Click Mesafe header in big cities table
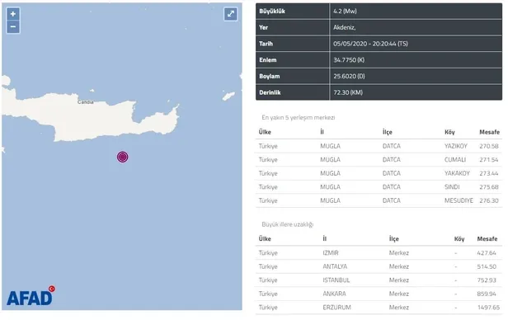 [x=487, y=239]
